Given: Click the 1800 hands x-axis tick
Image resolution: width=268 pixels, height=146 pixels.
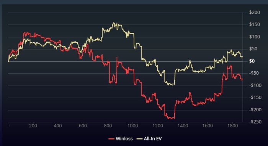Looking at the screenshot, I should 233,126.
